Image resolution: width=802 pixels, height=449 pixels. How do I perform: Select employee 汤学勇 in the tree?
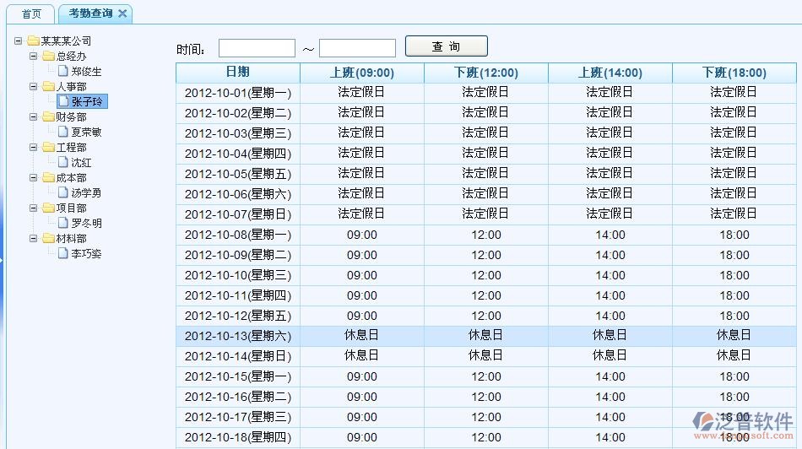(86, 193)
